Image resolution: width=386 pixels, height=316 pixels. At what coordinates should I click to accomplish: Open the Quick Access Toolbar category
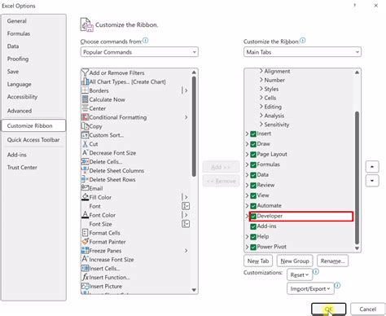point(33,140)
